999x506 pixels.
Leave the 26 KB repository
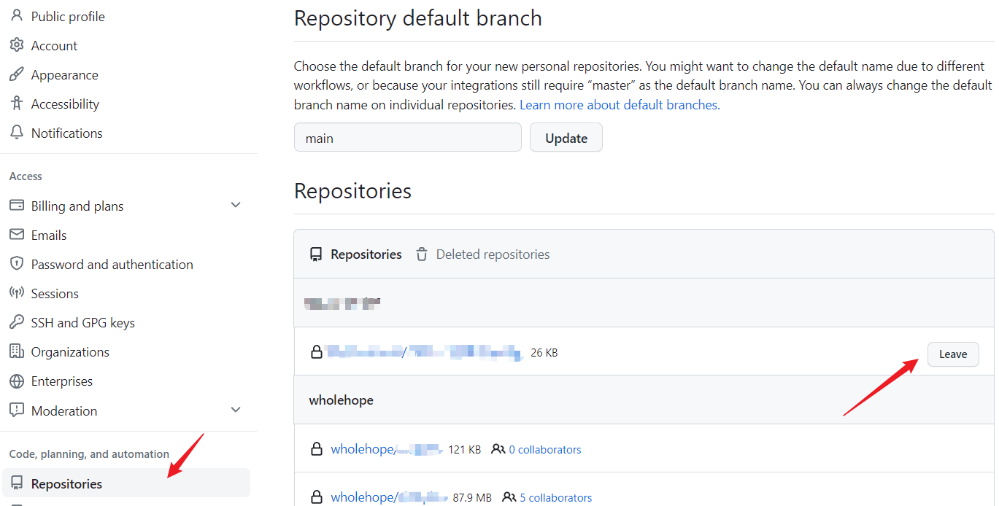[952, 354]
